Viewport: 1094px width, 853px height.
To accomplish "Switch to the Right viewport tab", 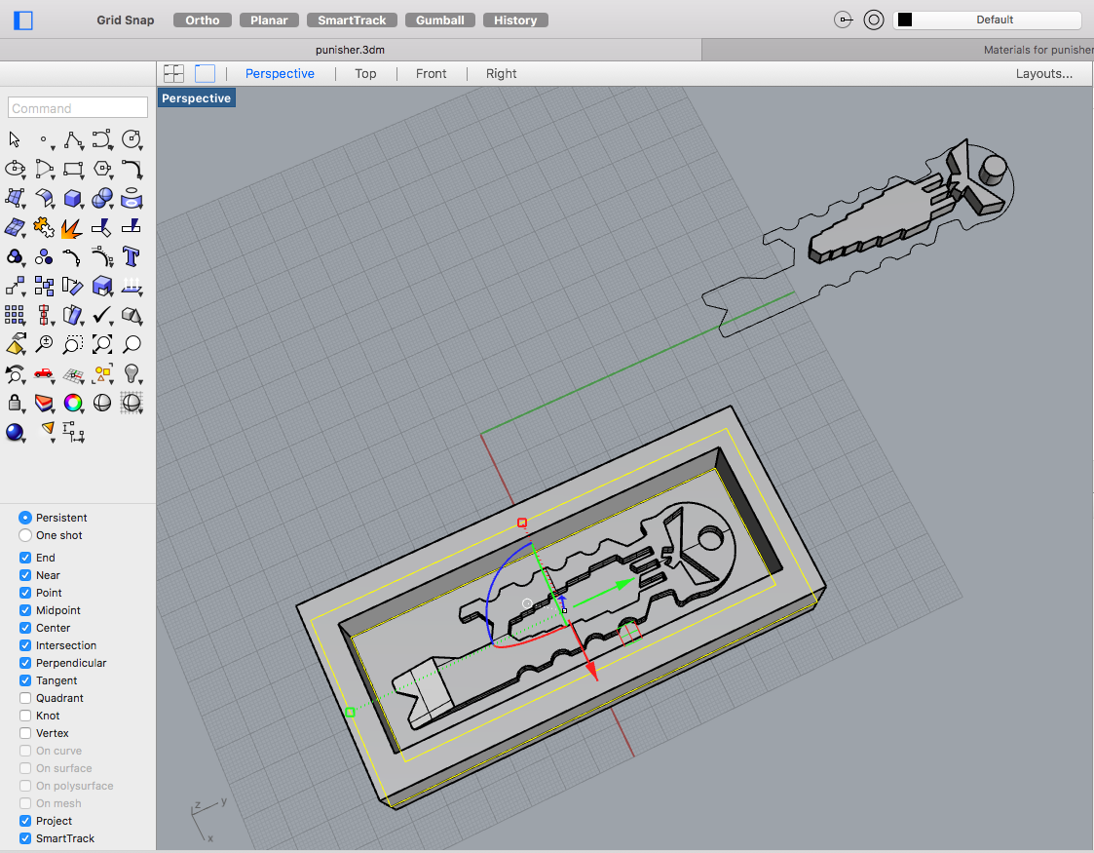I will (x=502, y=73).
